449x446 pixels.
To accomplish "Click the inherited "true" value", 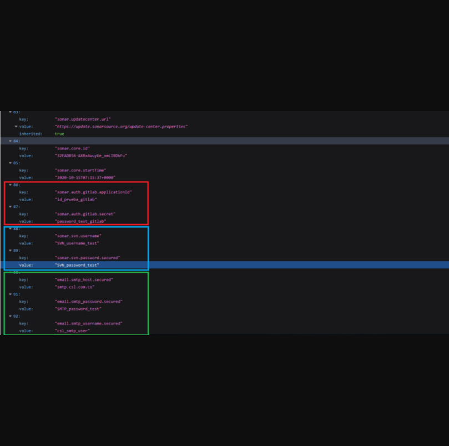I will pos(59,134).
